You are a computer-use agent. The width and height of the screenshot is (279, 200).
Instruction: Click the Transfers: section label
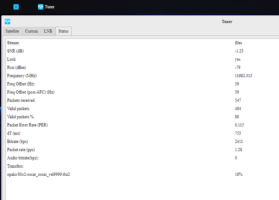16,166
